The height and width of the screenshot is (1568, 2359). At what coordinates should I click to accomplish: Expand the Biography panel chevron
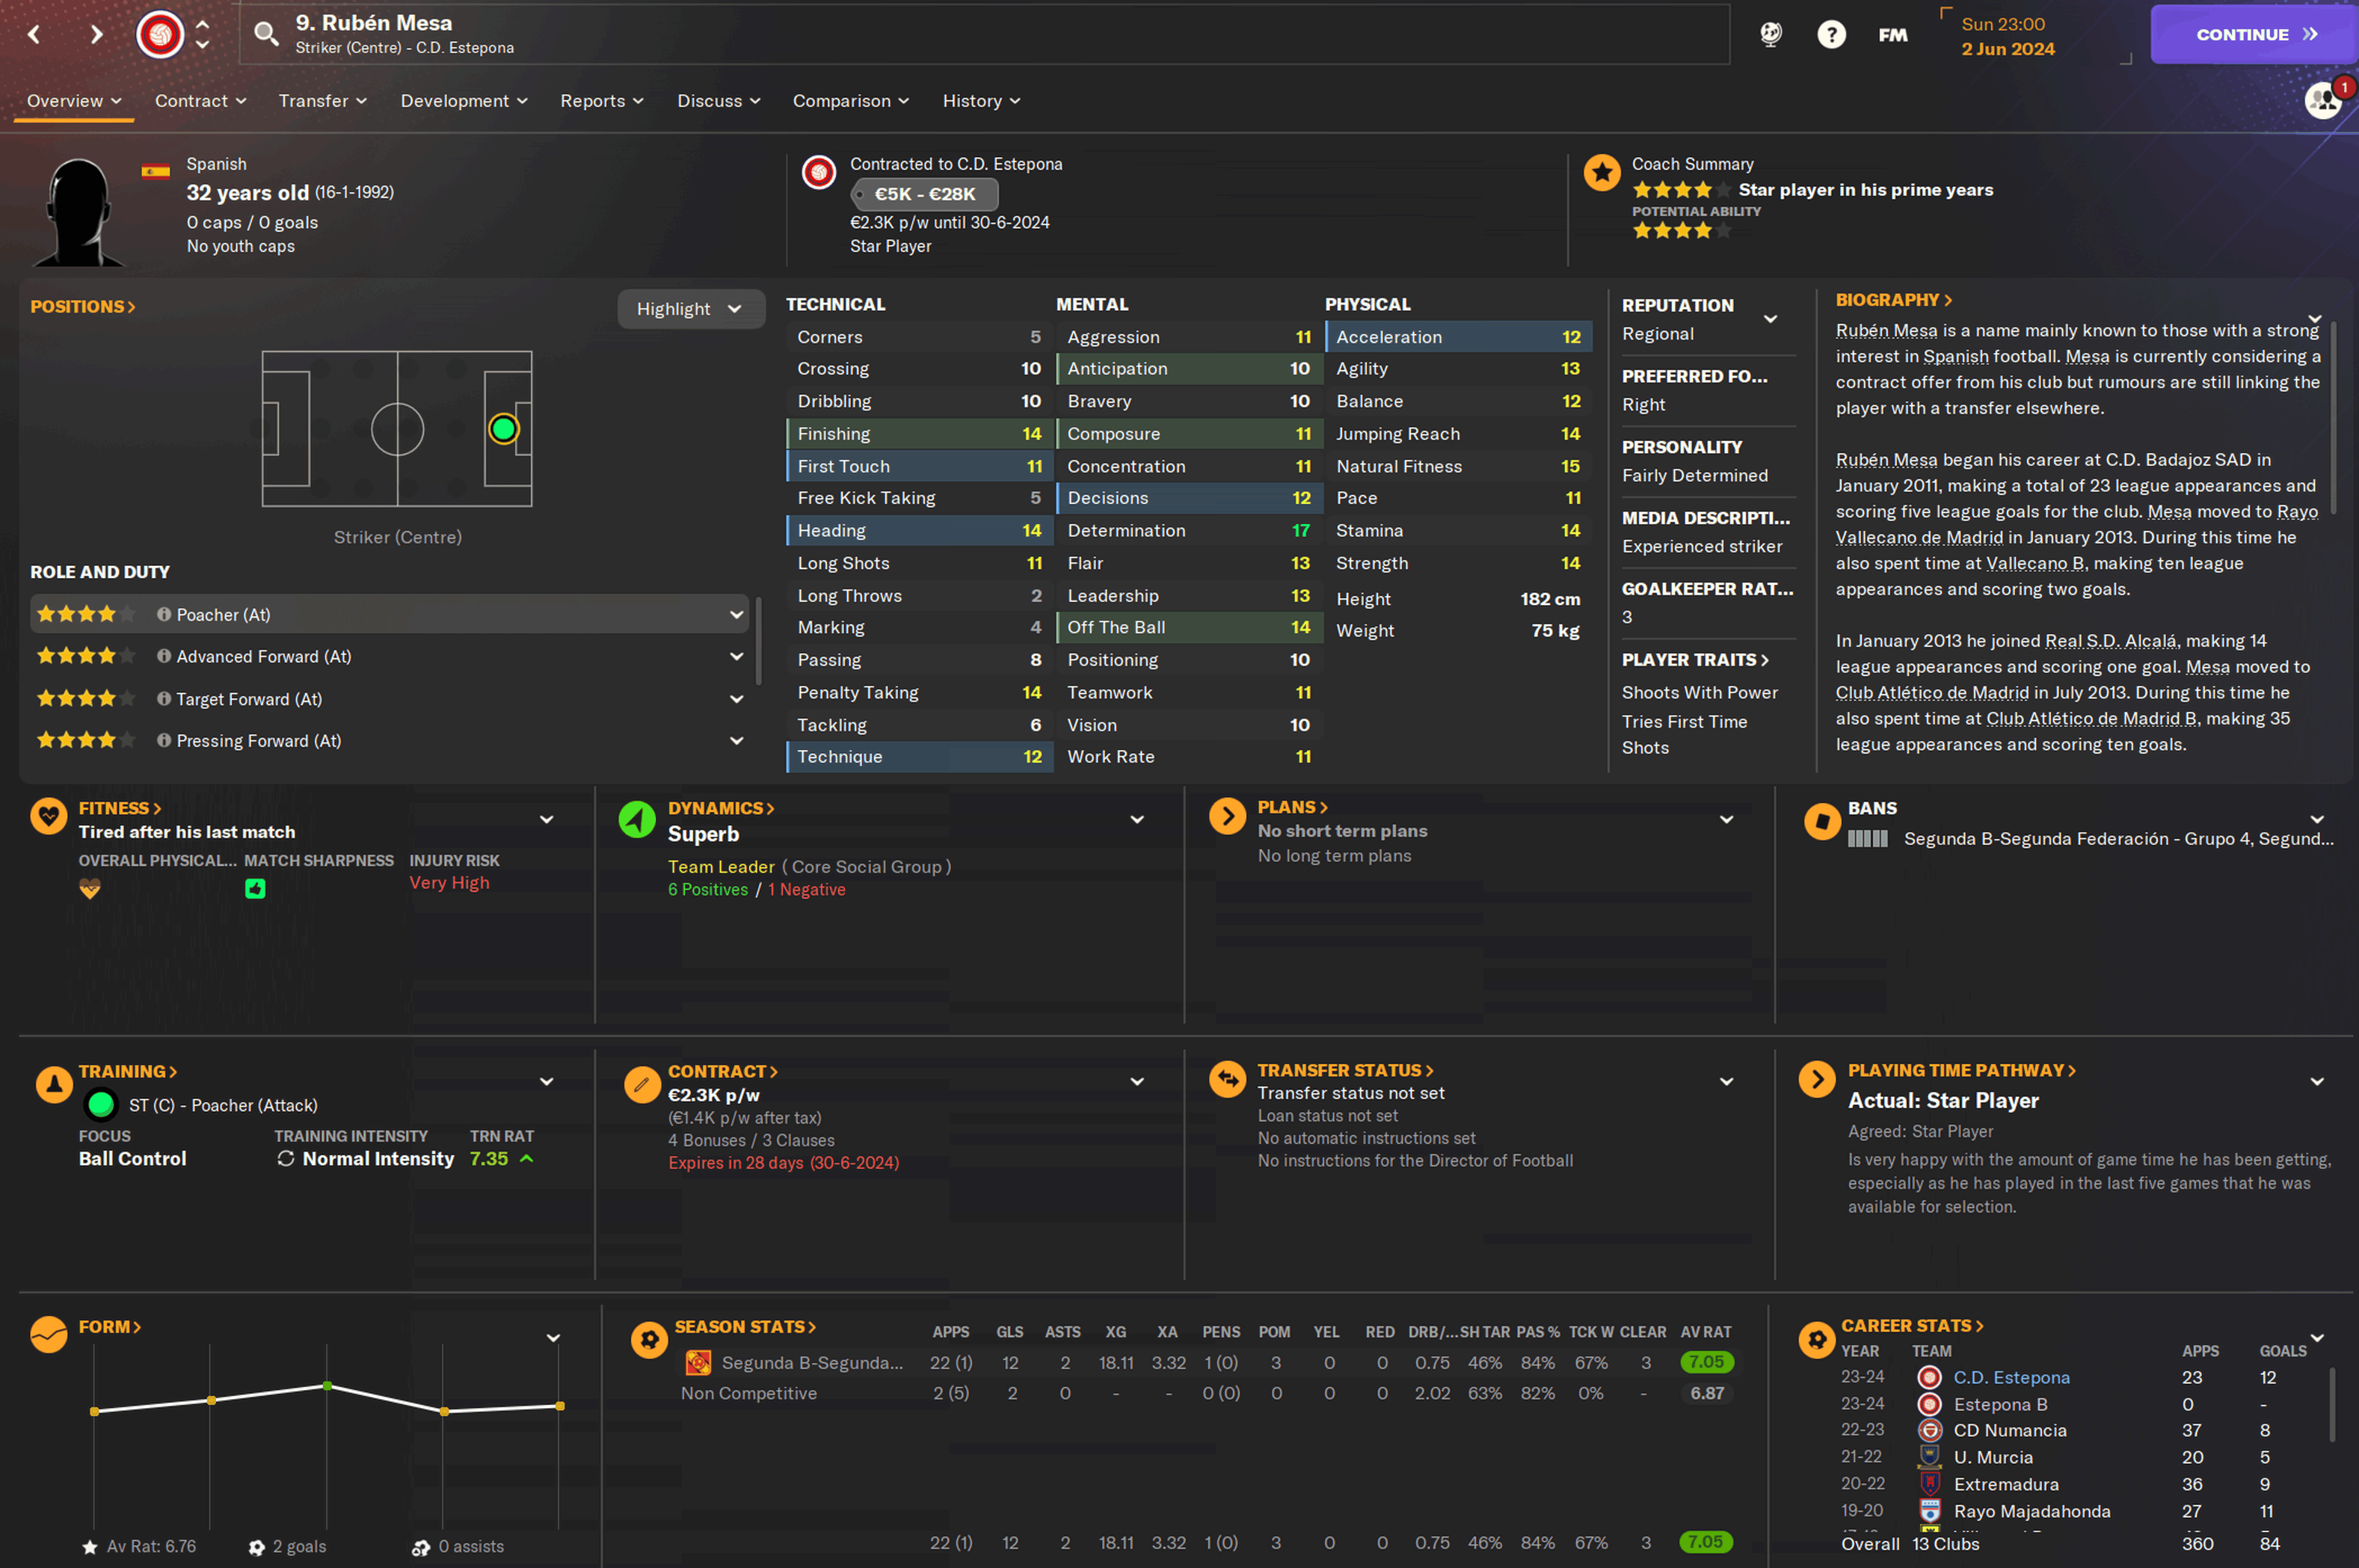pos(2314,319)
